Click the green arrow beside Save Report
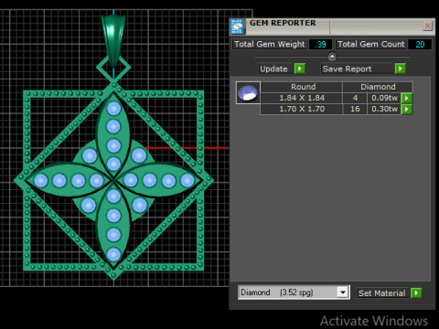The image size is (439, 329). click(401, 69)
